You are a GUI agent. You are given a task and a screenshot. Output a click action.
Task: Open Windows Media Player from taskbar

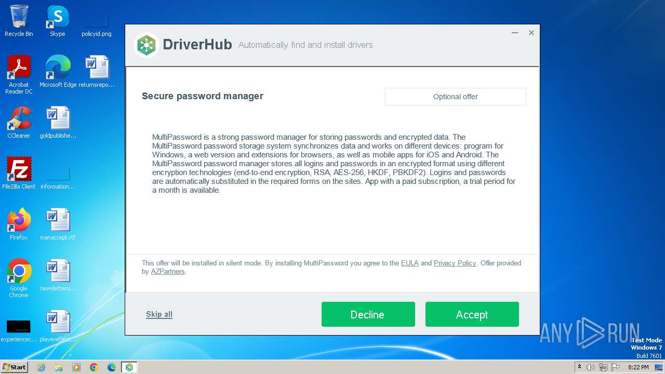coord(76,367)
